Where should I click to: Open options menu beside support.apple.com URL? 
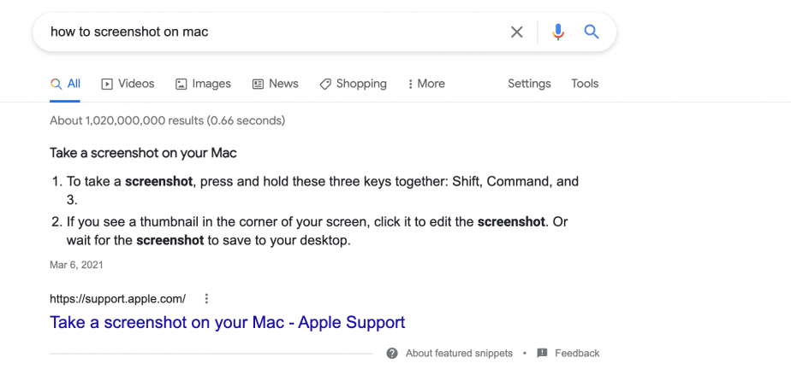tap(205, 299)
